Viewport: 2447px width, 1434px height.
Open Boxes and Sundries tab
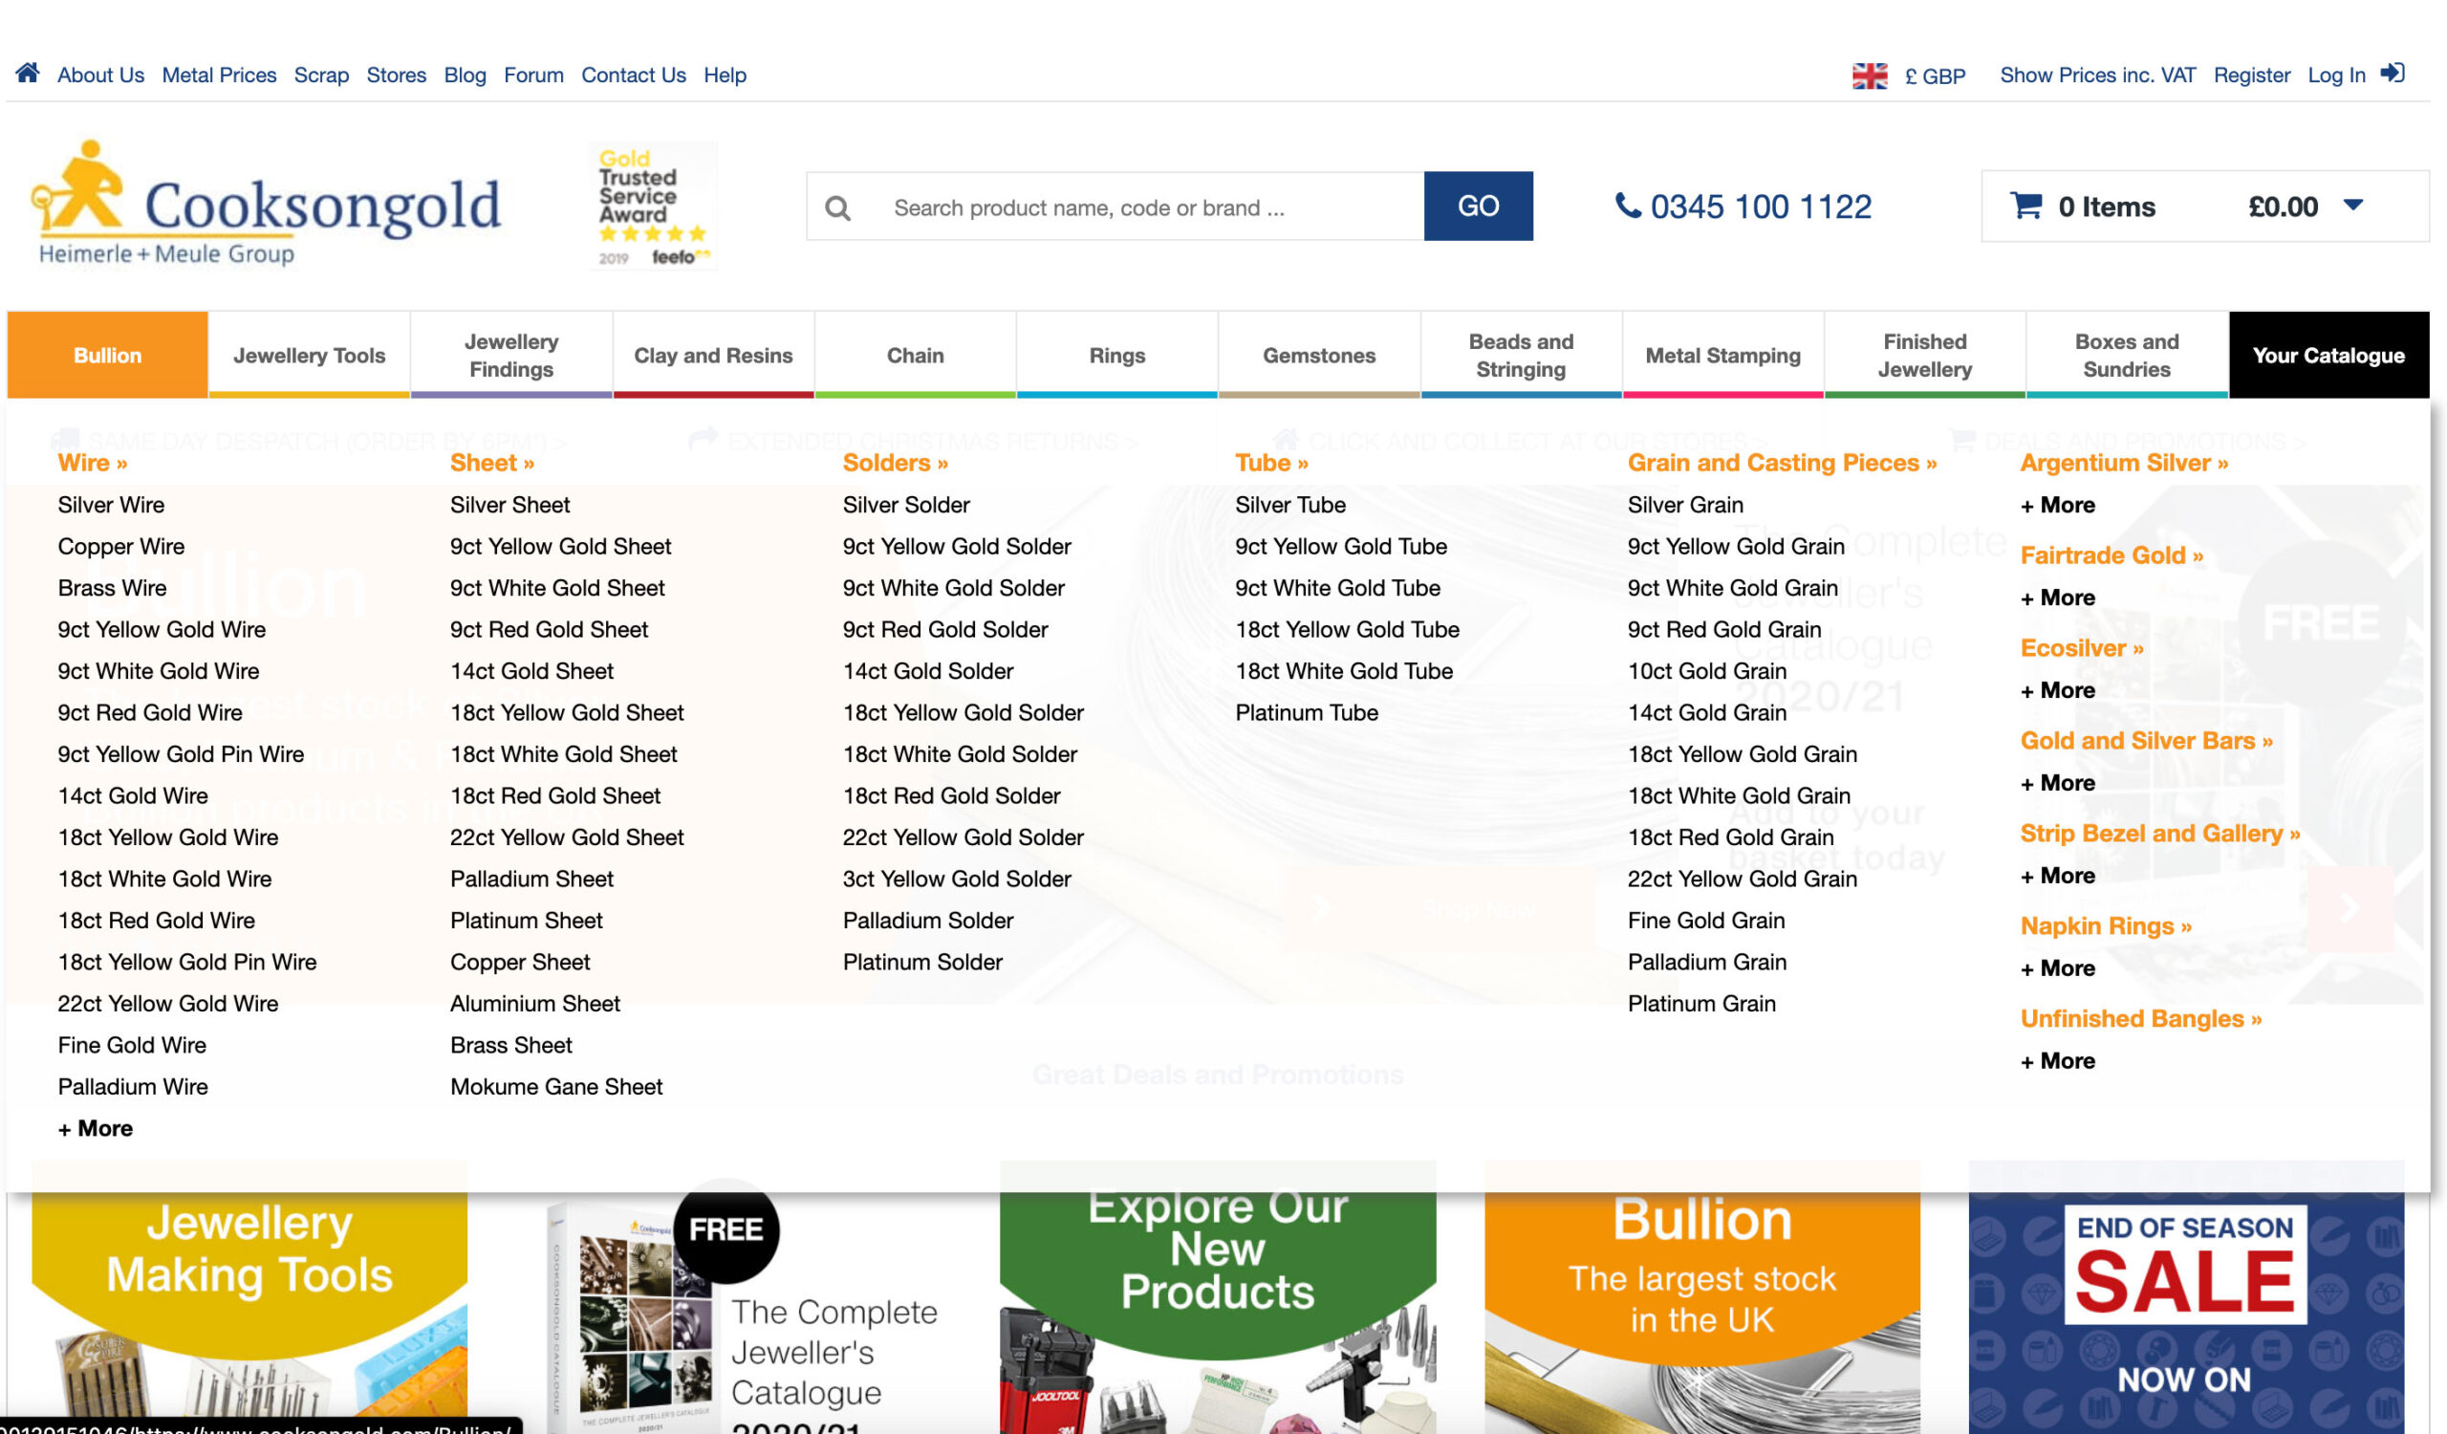pyautogui.click(x=2128, y=355)
